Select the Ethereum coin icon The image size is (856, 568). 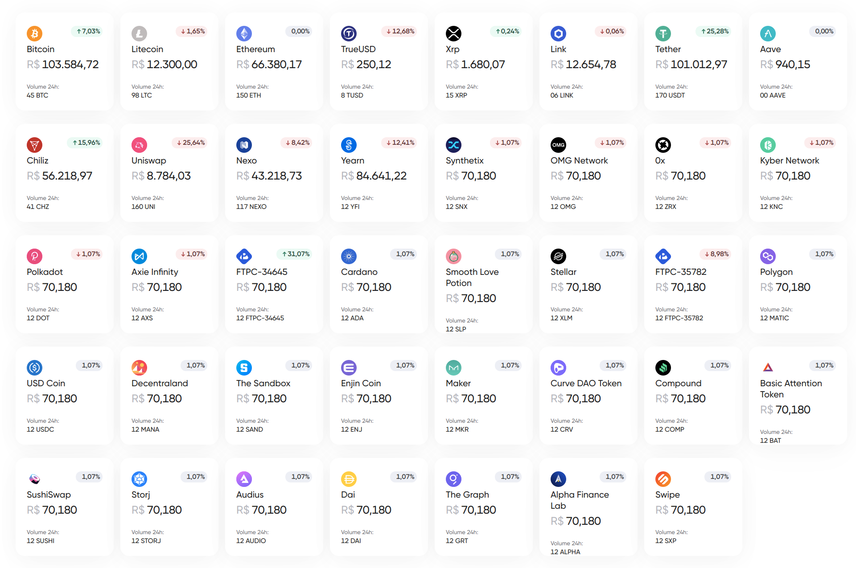coord(244,33)
